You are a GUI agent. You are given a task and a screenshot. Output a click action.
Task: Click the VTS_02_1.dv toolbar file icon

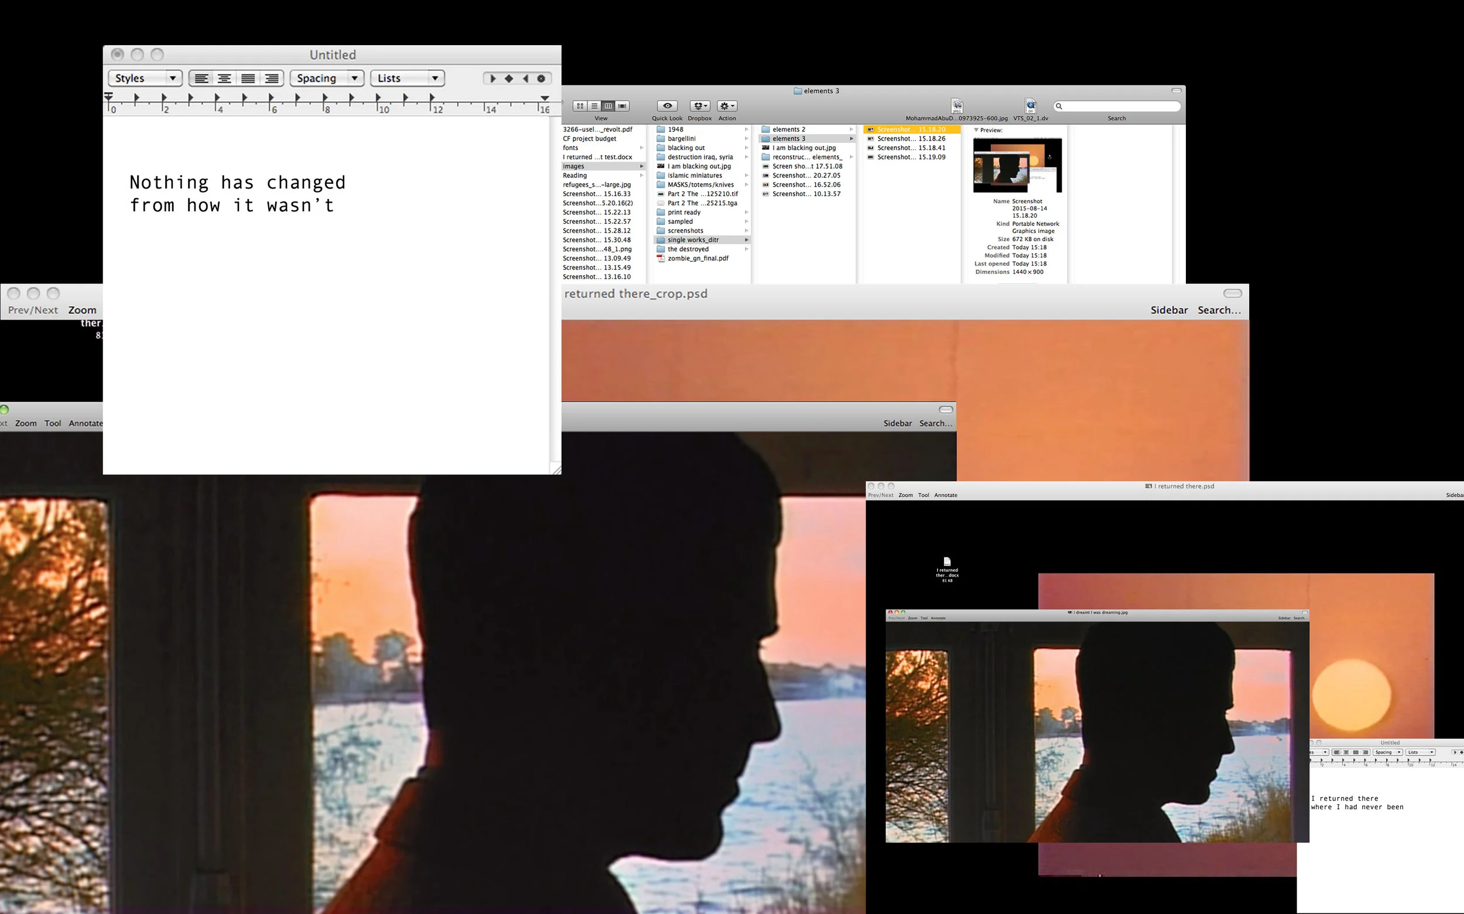[x=1031, y=106]
